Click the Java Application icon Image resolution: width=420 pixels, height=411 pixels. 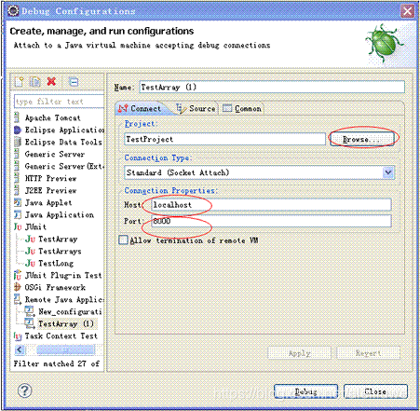[x=18, y=214]
